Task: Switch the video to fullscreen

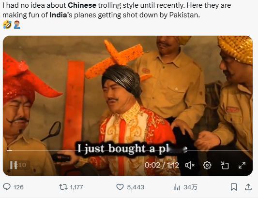Action: coord(242,165)
